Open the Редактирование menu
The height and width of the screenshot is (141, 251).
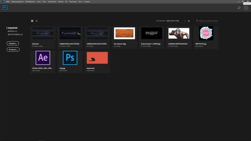17,2
